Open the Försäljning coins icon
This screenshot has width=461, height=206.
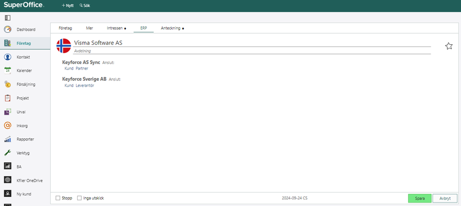[x=8, y=84]
